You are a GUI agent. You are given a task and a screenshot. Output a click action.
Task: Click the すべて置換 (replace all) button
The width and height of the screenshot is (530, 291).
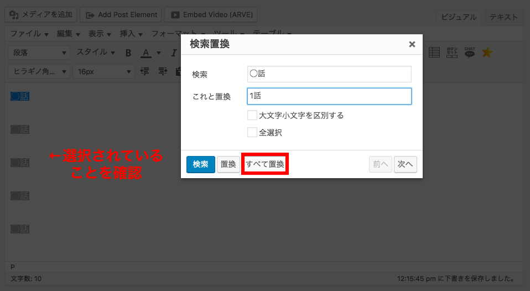point(264,164)
